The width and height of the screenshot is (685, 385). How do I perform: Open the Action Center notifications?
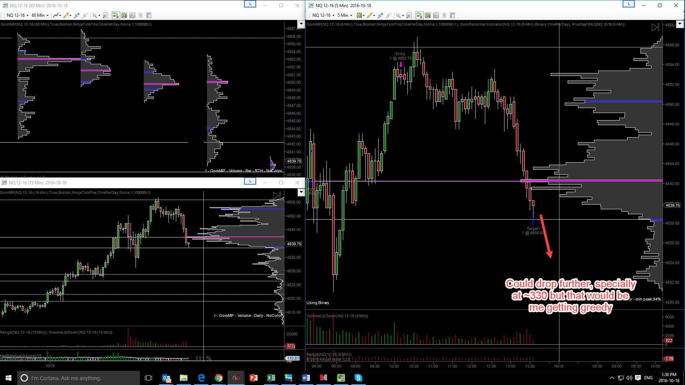[x=638, y=378]
